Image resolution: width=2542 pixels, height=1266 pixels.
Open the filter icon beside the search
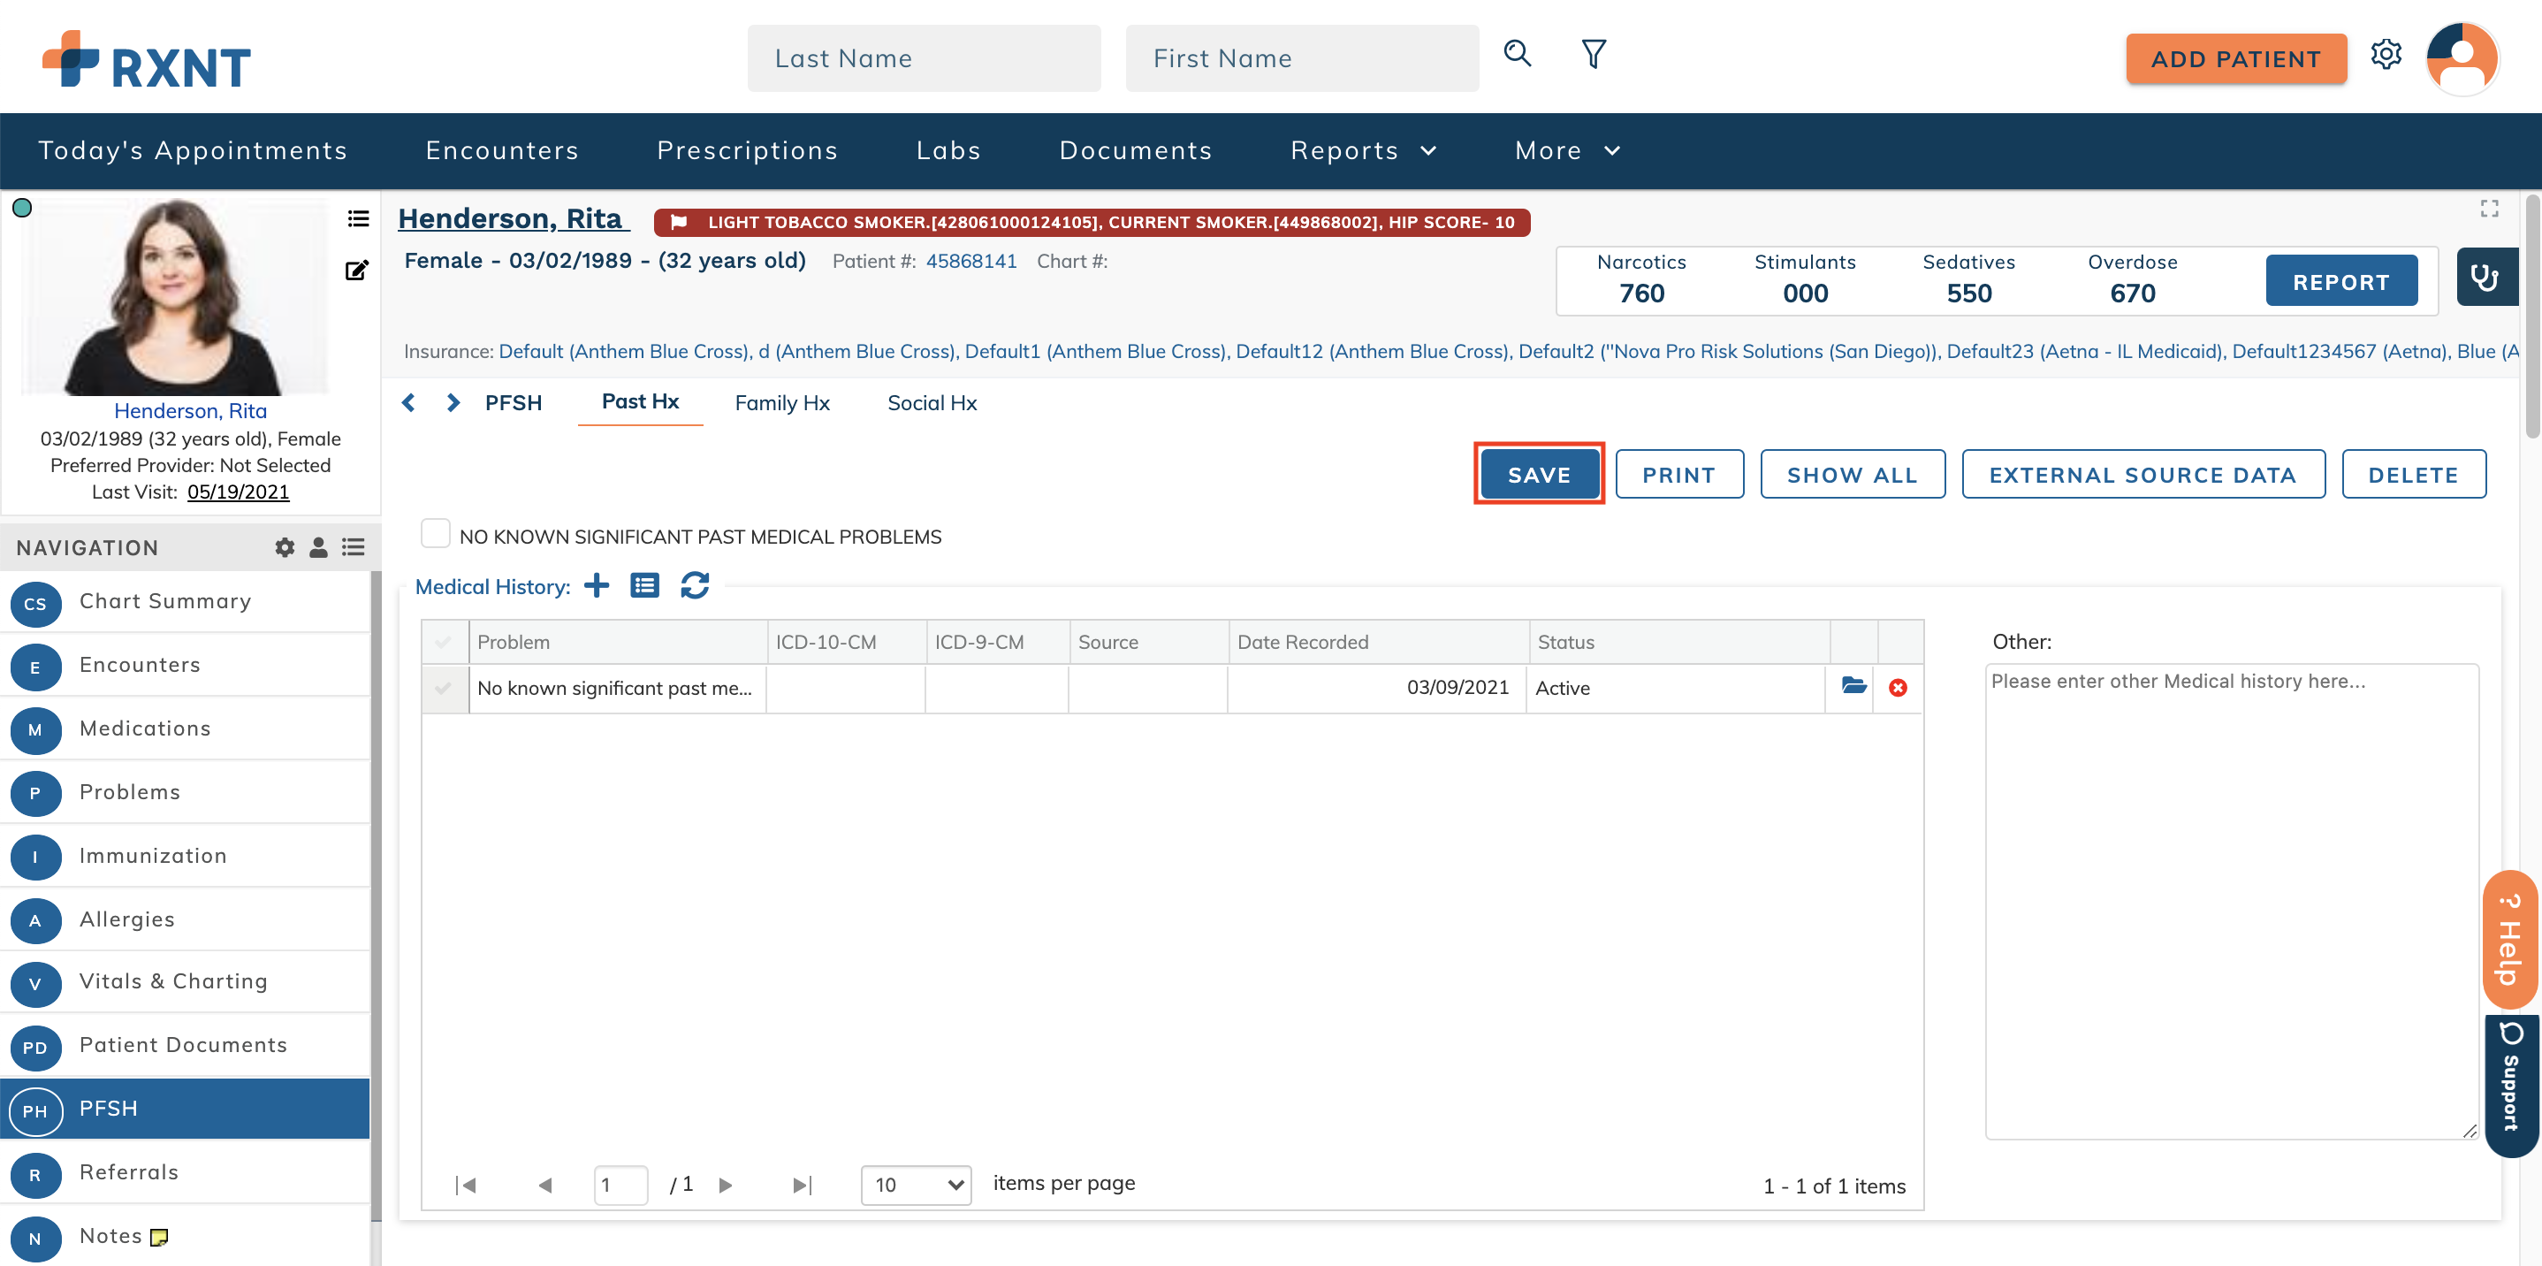[x=1593, y=54]
